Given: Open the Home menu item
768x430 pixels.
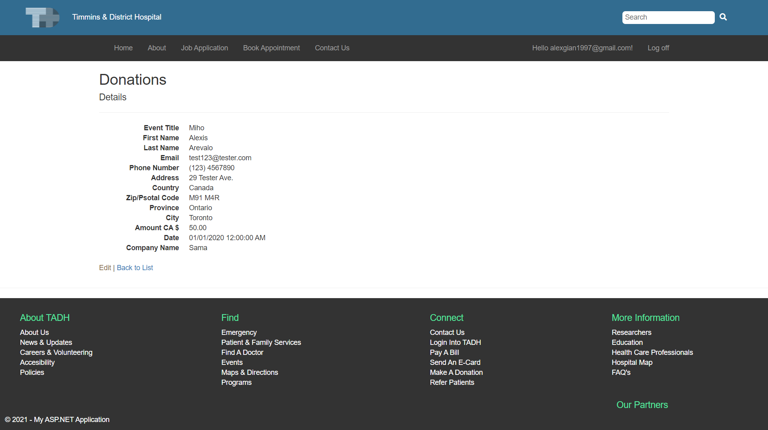Looking at the screenshot, I should click(x=123, y=48).
